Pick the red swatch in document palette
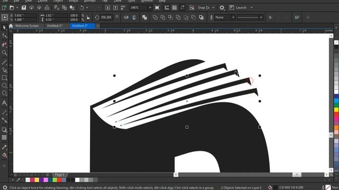The width and height of the screenshot is (339, 190). [x=59, y=179]
